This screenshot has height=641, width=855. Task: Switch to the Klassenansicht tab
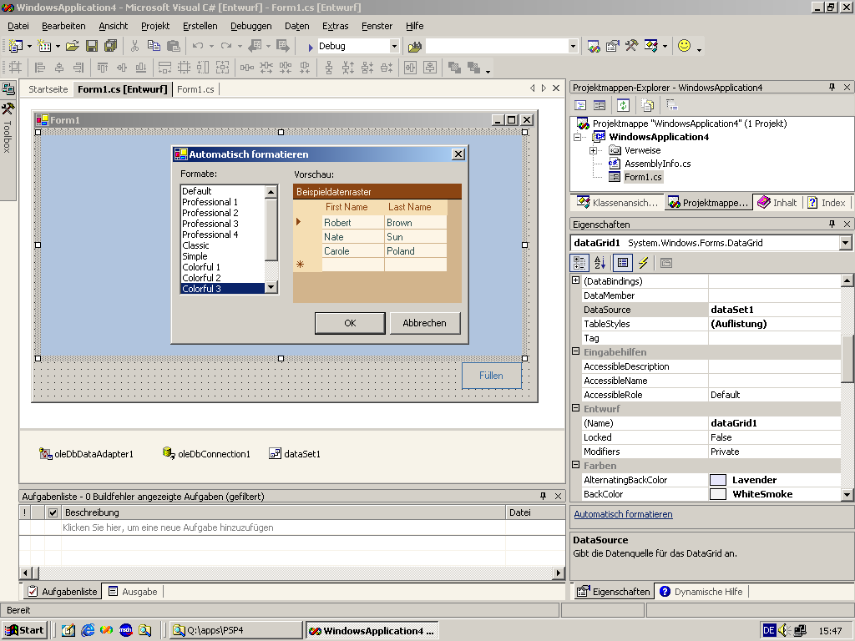point(618,203)
